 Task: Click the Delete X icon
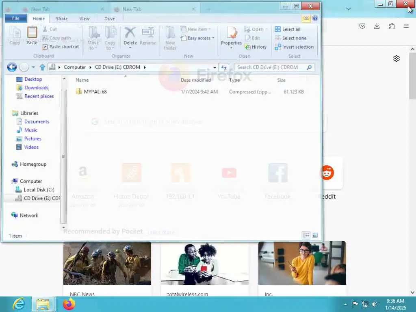click(x=130, y=33)
